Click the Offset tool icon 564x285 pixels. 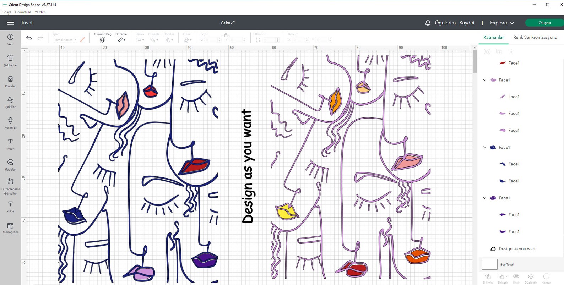point(187,40)
